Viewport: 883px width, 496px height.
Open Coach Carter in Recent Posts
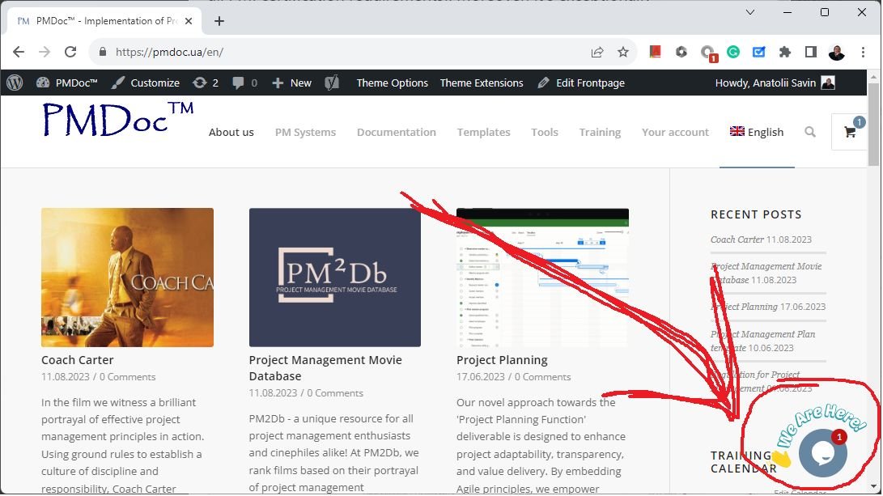click(737, 240)
